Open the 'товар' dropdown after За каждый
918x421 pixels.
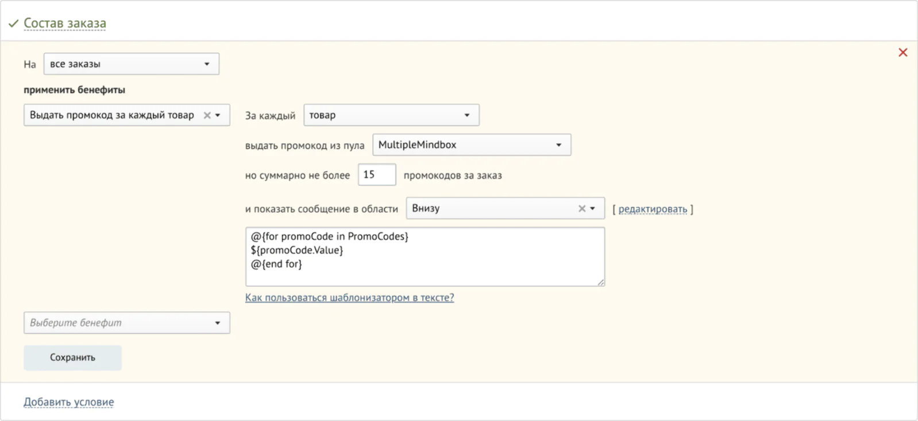[391, 115]
